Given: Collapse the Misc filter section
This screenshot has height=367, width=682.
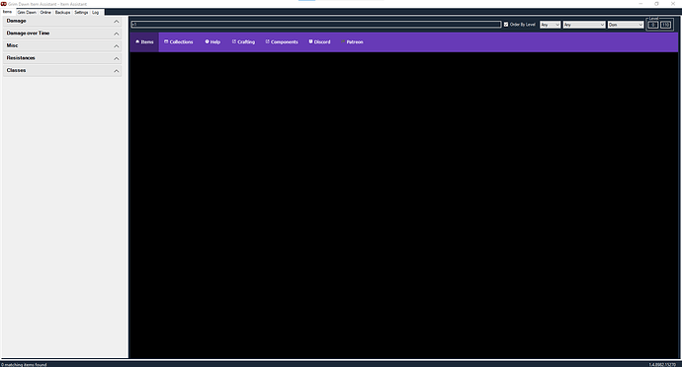Looking at the screenshot, I should coord(116,46).
